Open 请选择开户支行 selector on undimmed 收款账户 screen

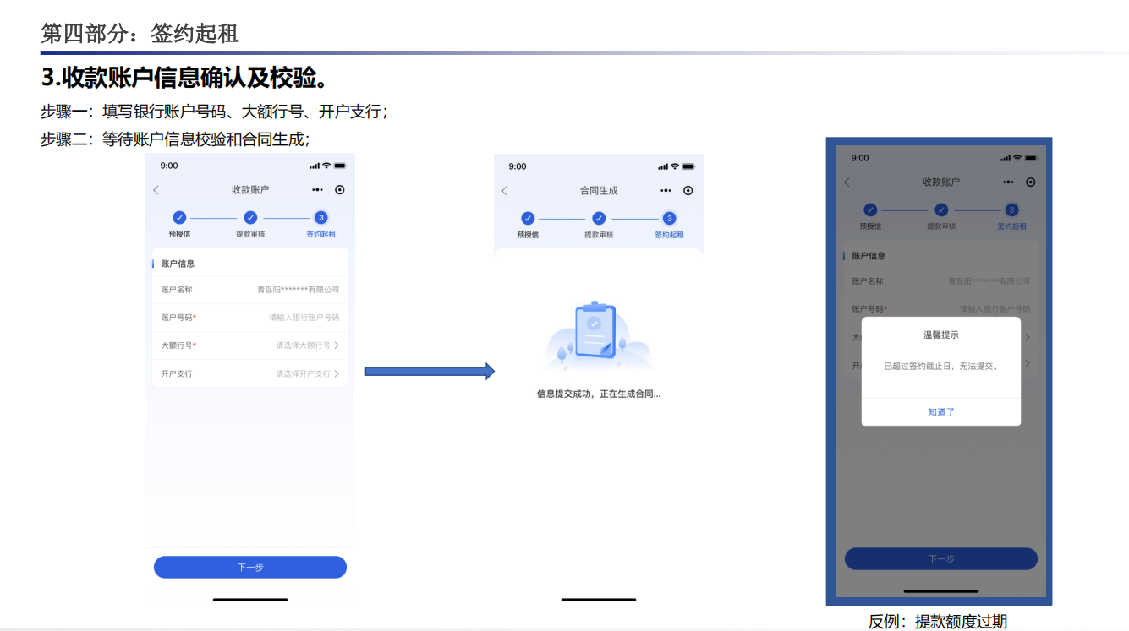click(x=308, y=373)
